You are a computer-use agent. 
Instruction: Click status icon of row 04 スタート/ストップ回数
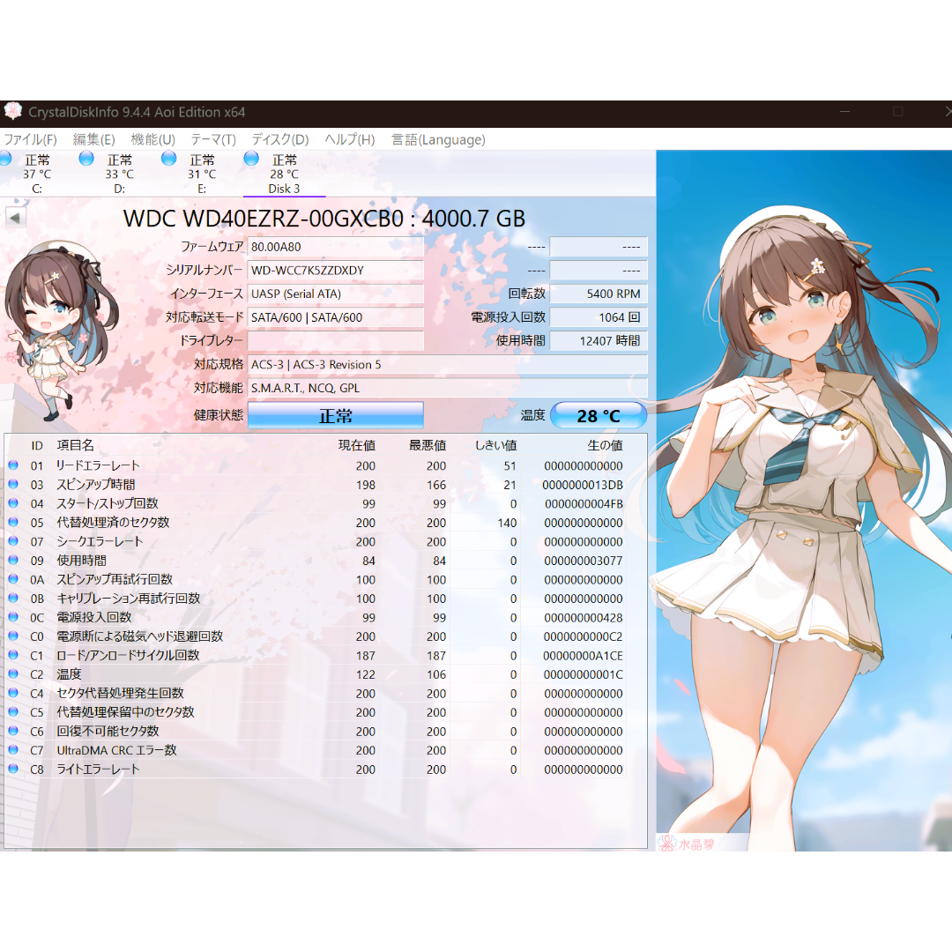click(x=13, y=502)
